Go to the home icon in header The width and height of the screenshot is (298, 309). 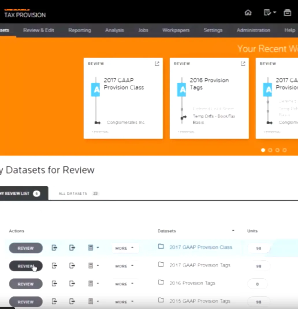coord(248,13)
